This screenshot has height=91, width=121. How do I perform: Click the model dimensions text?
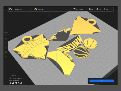pos(14,80)
